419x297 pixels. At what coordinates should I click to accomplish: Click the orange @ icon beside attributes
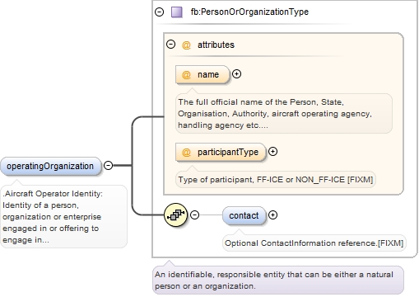pyautogui.click(x=186, y=45)
